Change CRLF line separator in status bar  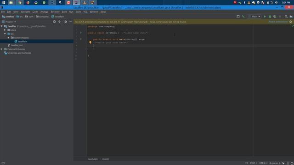pyautogui.click(x=254, y=163)
